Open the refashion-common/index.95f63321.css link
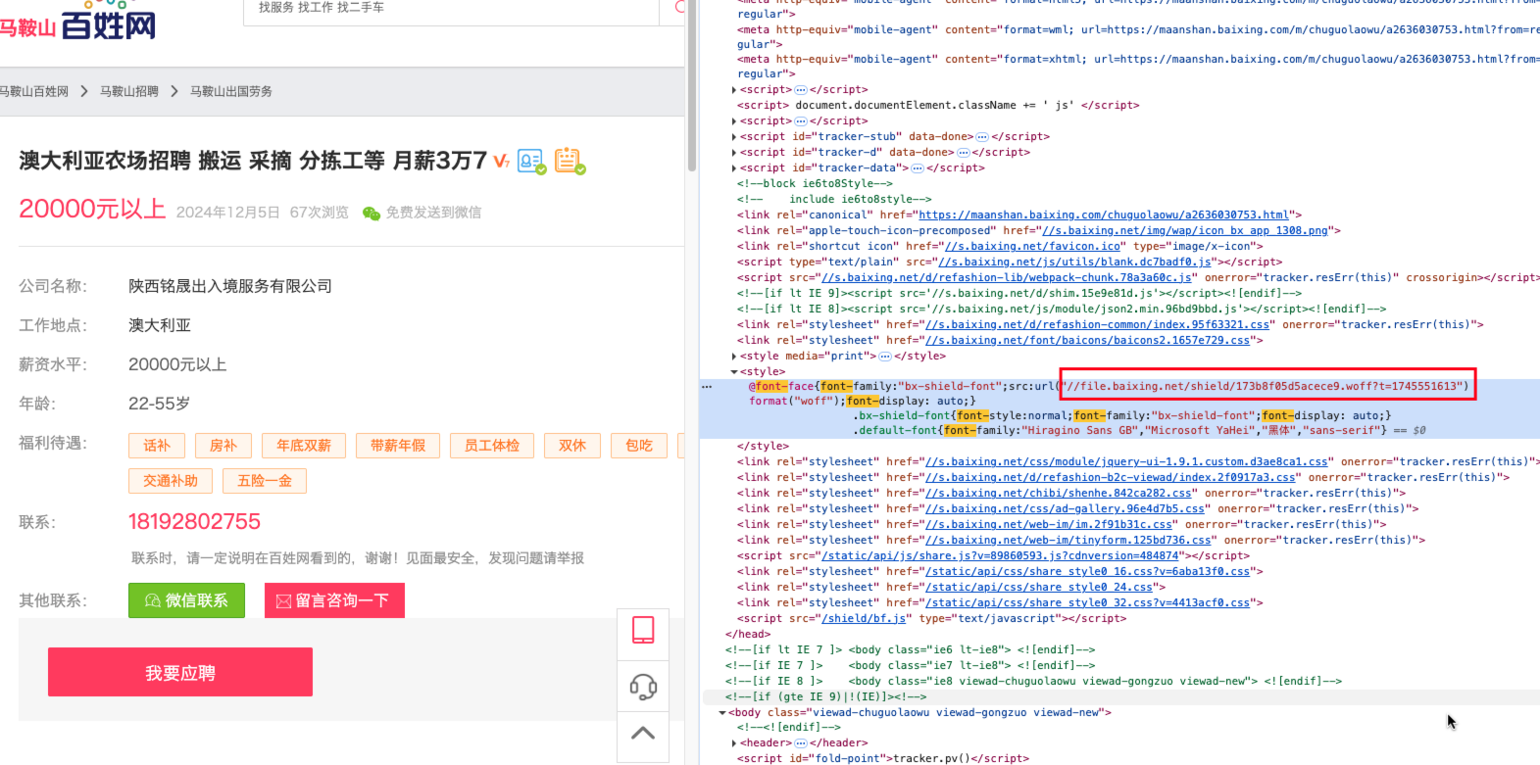Image resolution: width=1540 pixels, height=765 pixels. [1098, 325]
